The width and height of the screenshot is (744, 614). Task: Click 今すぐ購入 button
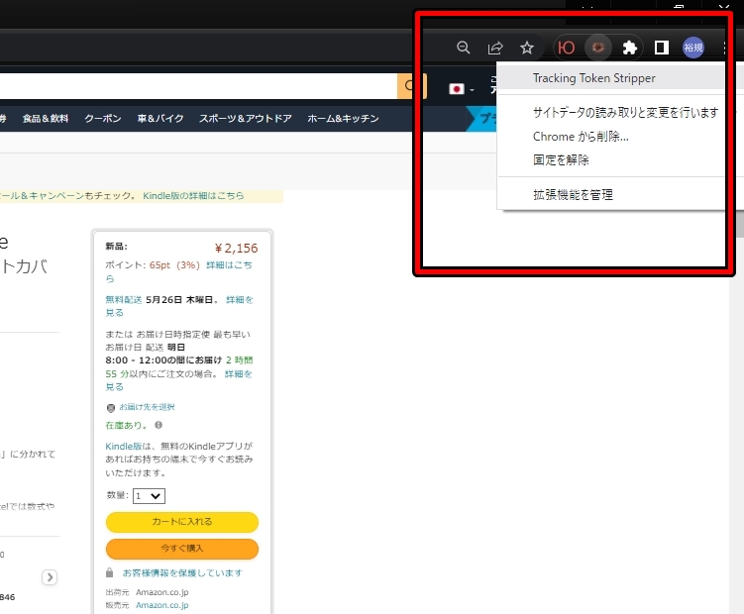pyautogui.click(x=181, y=549)
